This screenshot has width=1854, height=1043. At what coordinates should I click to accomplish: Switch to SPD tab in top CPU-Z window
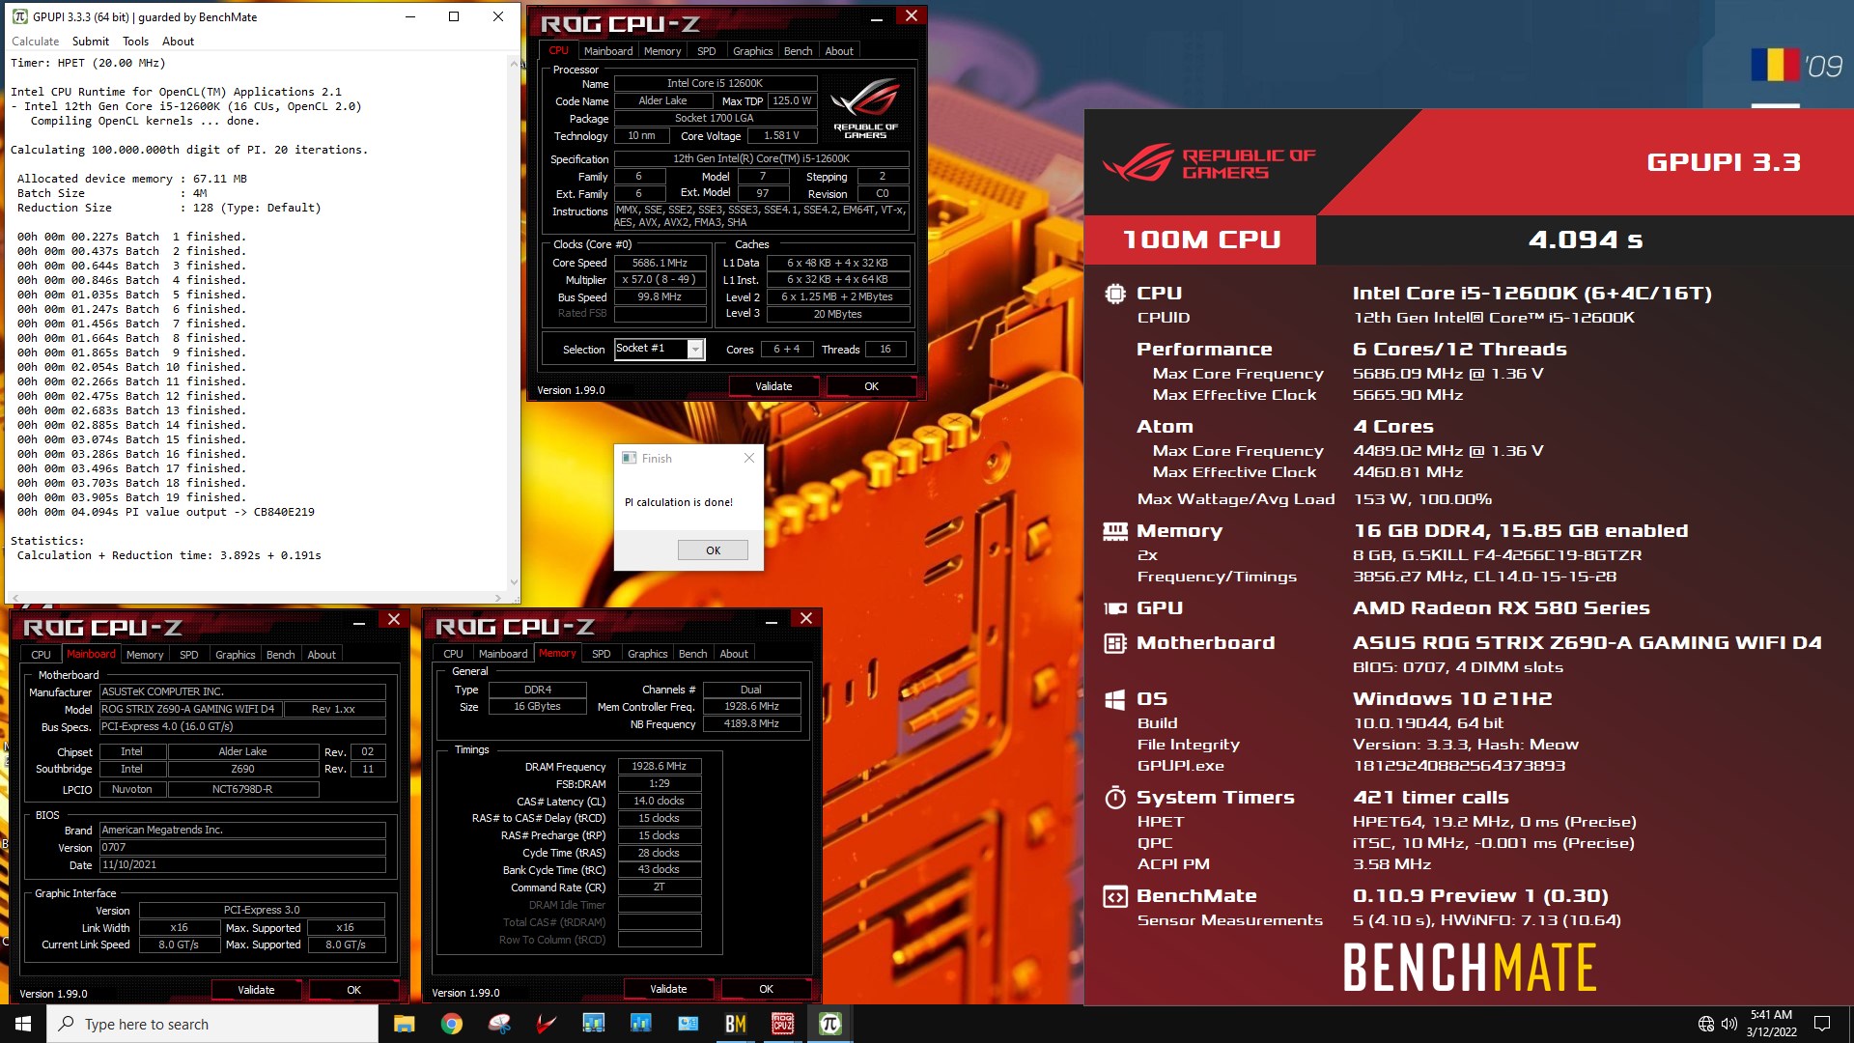[x=707, y=51]
